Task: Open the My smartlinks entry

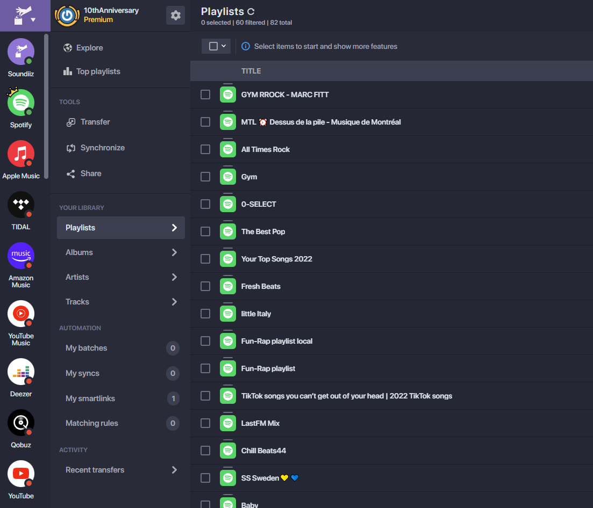Action: (90, 398)
